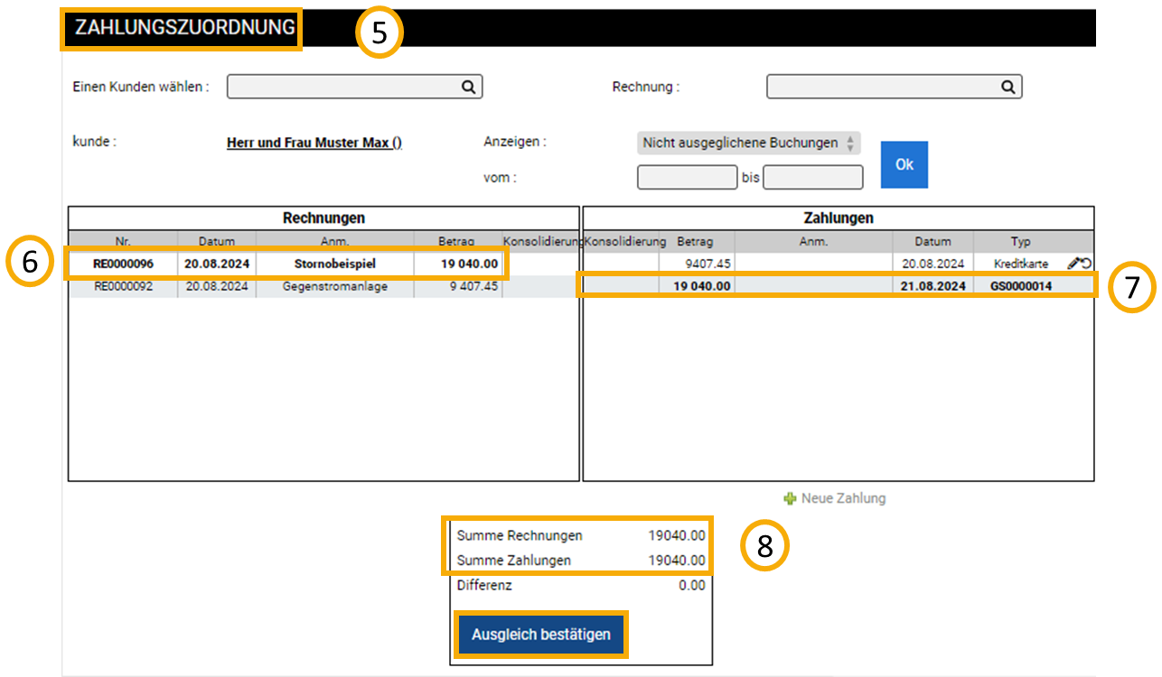Click the Betrag column header in Rechnungen

(x=456, y=242)
